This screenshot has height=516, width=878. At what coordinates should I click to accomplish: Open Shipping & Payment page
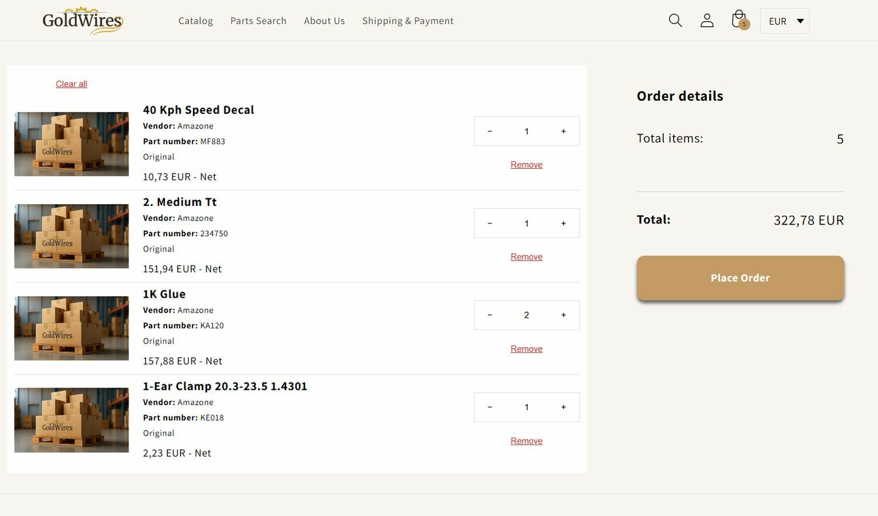(408, 21)
